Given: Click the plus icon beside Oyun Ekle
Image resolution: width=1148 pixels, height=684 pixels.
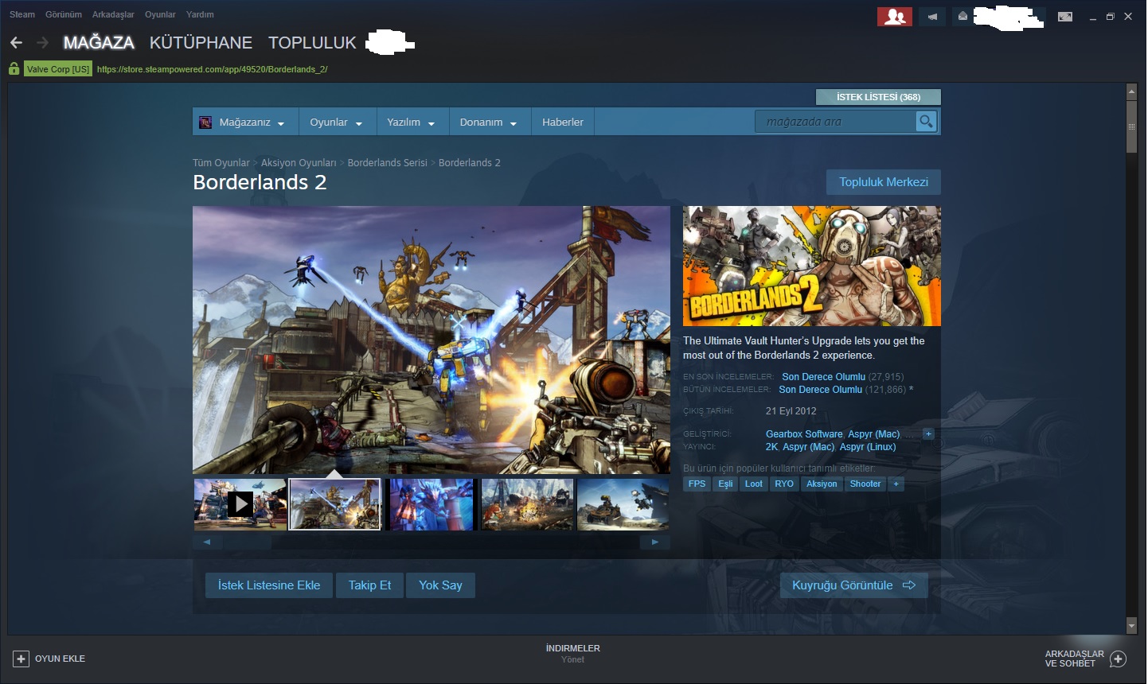Looking at the screenshot, I should 21,659.
